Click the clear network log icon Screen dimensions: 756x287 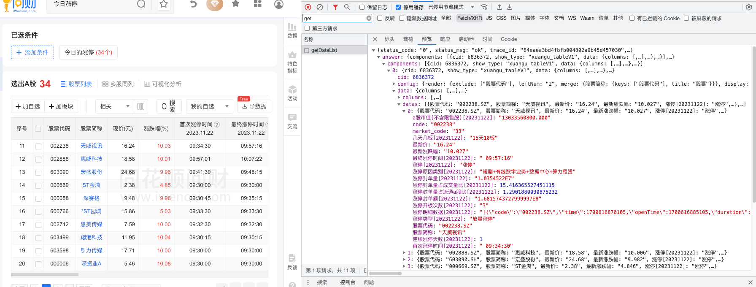point(320,7)
